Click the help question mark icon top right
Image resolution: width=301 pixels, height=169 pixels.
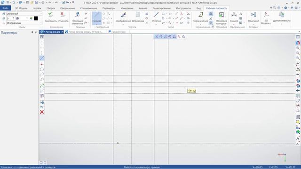point(279,8)
